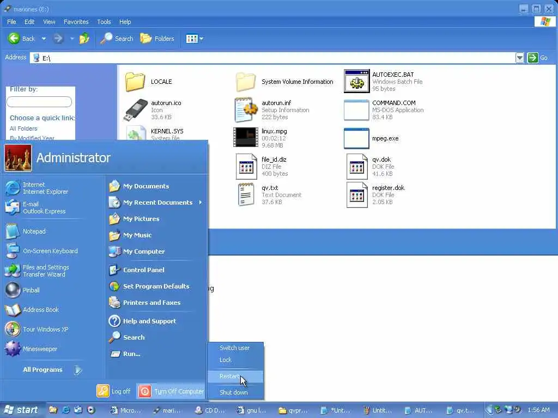Click the Log off button
Screen dimensions: 558x418
[113, 391]
